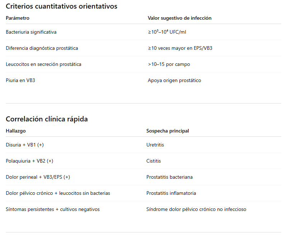Click the 'Piuria en VB3' cell
This screenshot has width=287, height=236.
point(20,80)
